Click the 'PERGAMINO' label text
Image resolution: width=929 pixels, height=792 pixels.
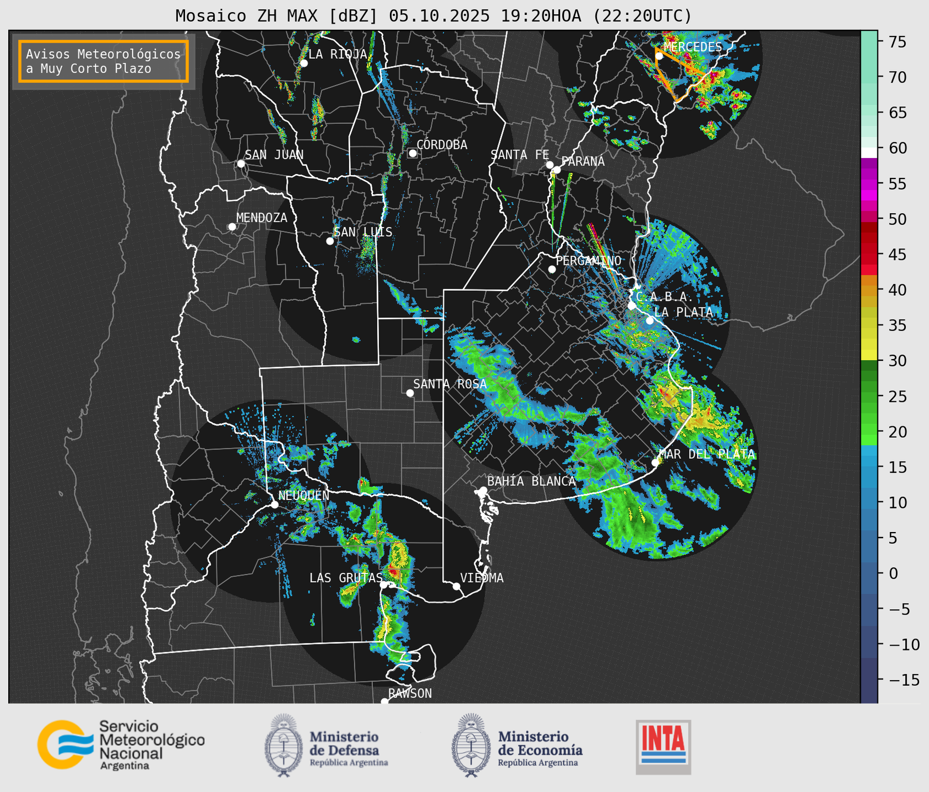[588, 261]
